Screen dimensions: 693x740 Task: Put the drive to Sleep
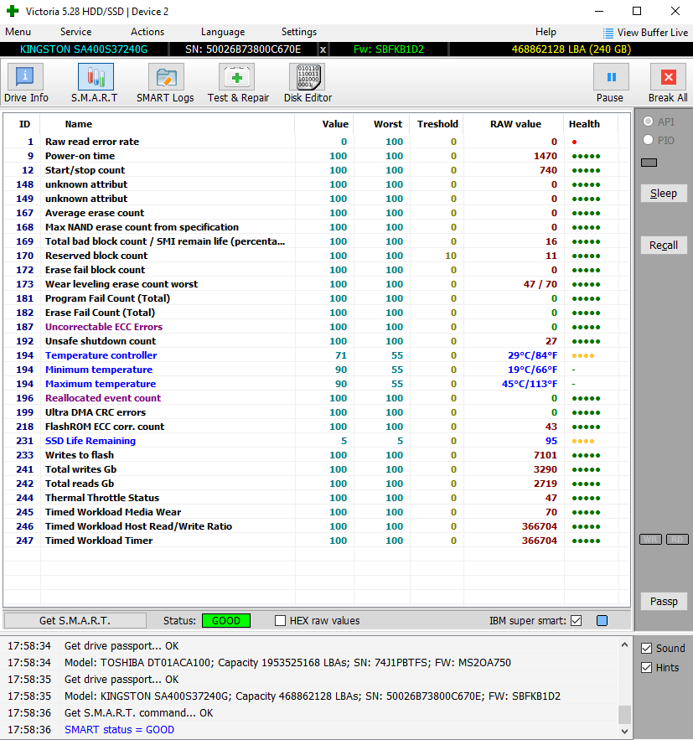pos(663,193)
